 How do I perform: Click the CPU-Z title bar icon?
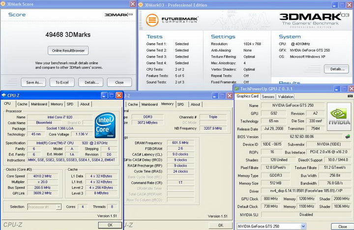pos(3,95)
